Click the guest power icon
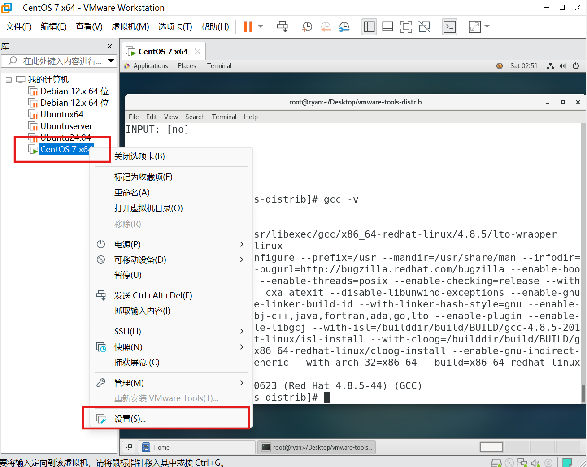Image resolution: width=587 pixels, height=467 pixels. pyautogui.click(x=576, y=66)
